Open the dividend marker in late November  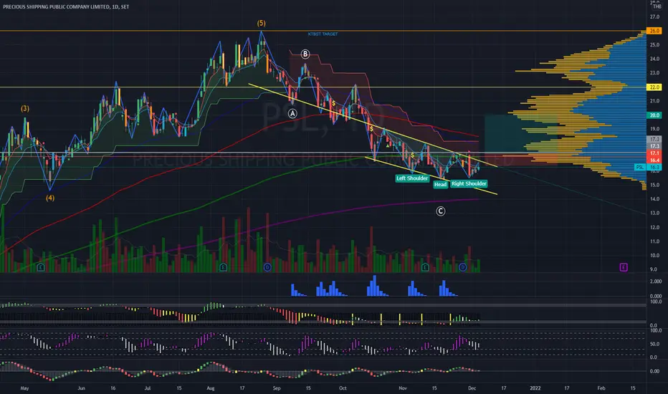463,267
